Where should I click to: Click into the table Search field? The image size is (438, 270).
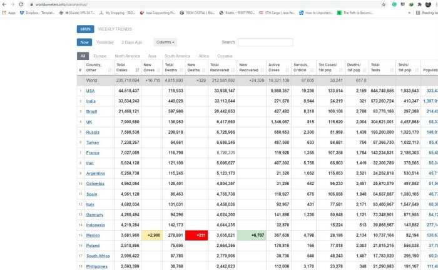(x=265, y=42)
